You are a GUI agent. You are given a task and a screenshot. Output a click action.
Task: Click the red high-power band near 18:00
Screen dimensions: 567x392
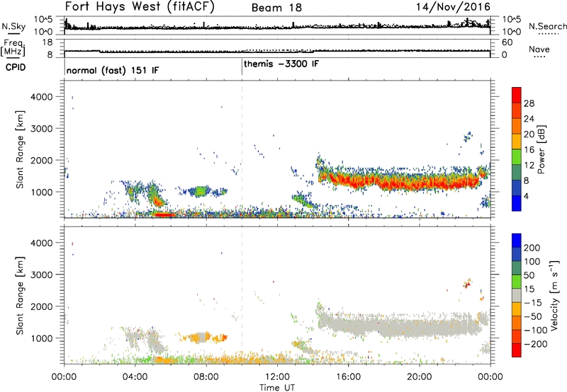(384, 183)
